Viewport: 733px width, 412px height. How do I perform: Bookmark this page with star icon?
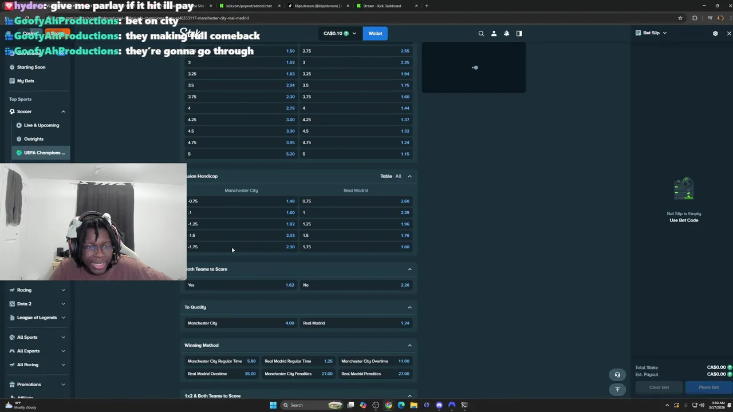coord(680,18)
